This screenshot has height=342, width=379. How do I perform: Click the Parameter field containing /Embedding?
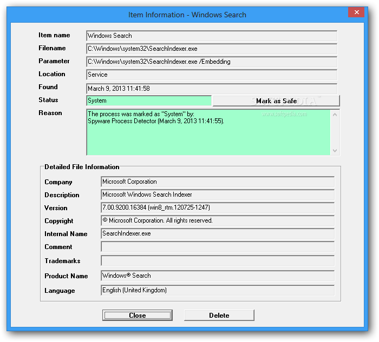tap(212, 62)
